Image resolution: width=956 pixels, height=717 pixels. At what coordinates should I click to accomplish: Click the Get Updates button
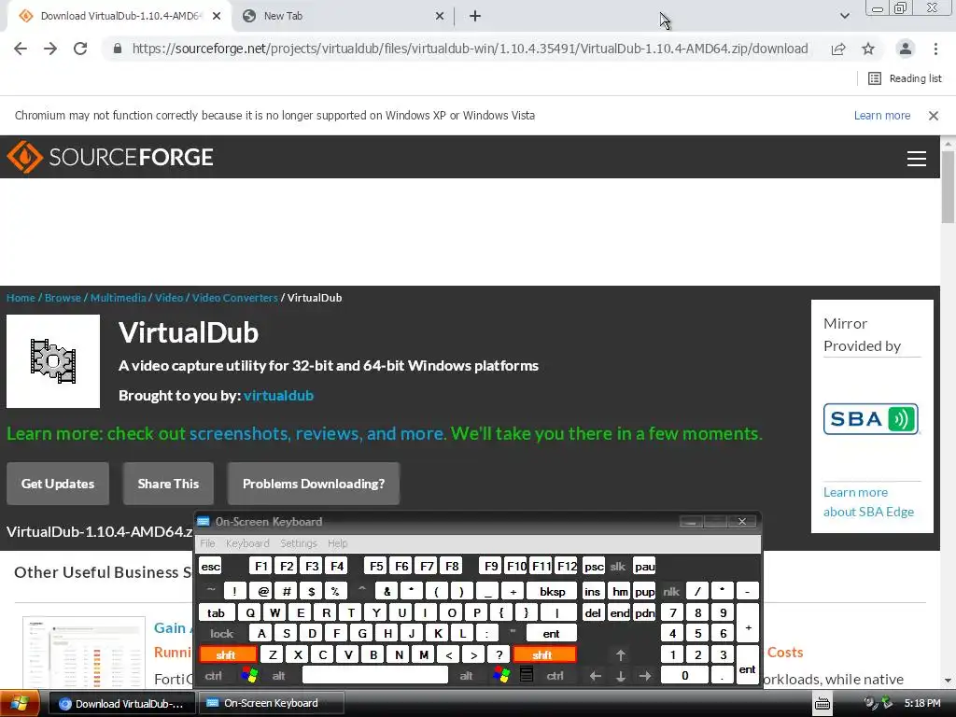tap(58, 484)
